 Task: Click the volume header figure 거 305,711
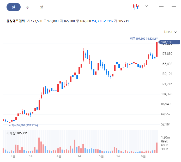click(122, 21)
